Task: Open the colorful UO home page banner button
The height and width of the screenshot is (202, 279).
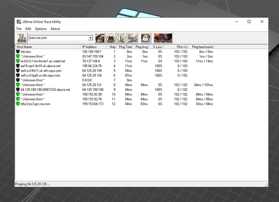Action: tap(163, 38)
